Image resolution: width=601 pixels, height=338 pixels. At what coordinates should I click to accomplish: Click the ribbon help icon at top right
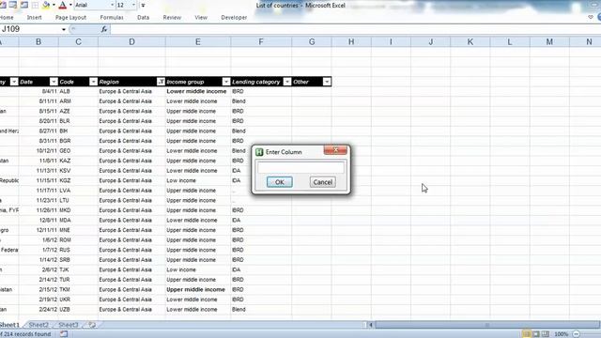point(599,17)
